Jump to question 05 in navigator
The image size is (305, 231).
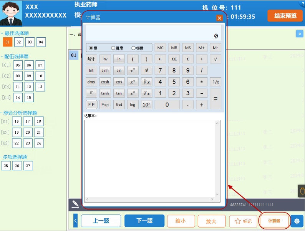(x=18, y=65)
